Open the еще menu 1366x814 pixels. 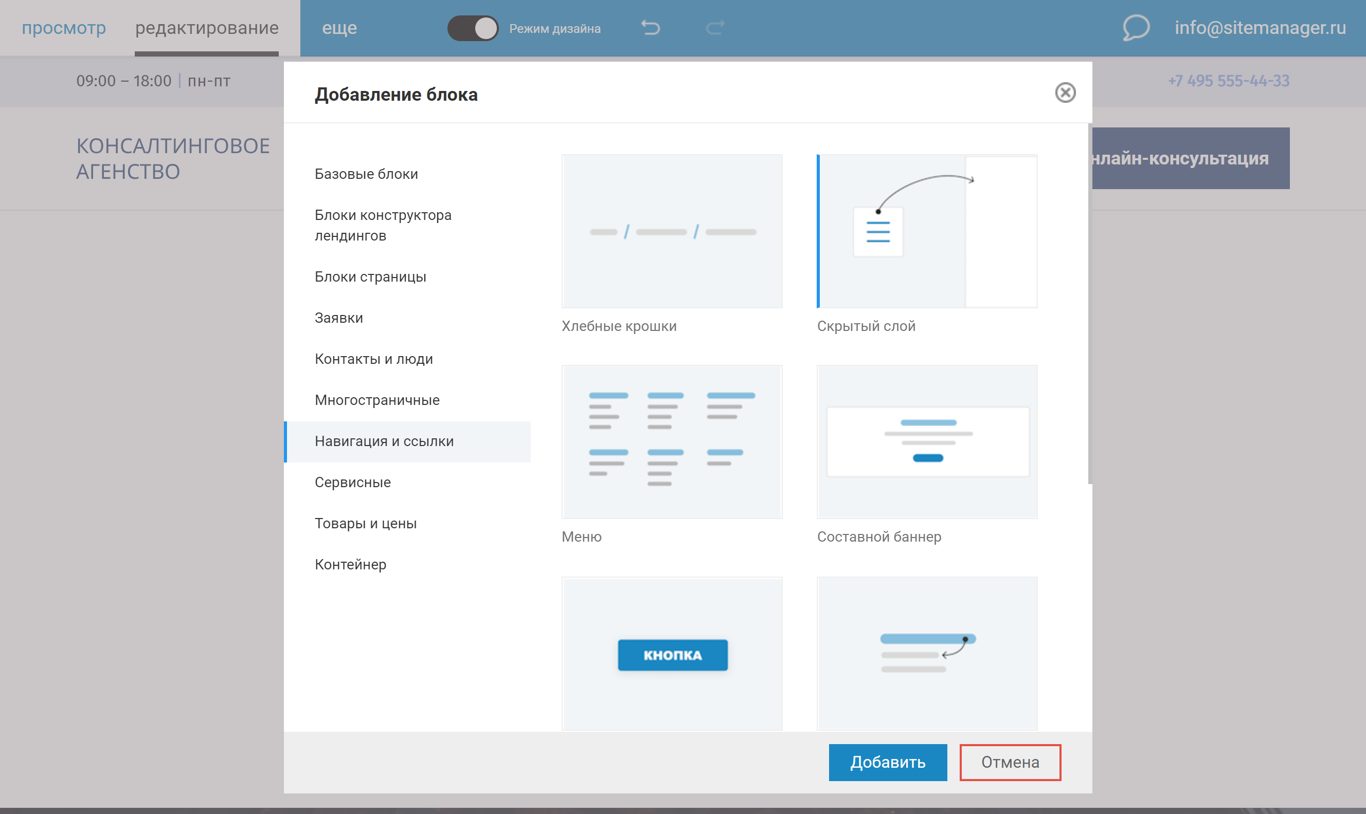(x=339, y=27)
